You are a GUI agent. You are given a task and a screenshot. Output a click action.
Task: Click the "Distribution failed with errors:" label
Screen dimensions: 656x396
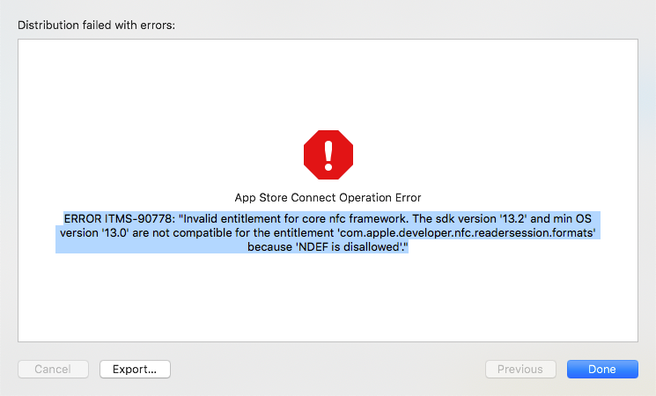pyautogui.click(x=97, y=26)
